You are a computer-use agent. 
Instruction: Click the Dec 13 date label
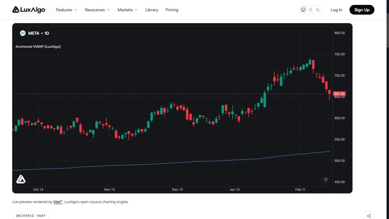click(177, 190)
